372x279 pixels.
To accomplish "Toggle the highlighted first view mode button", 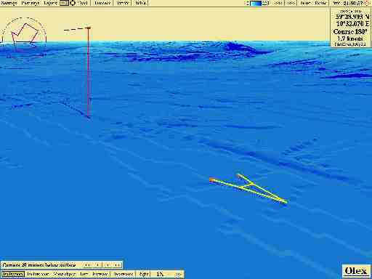I will click(x=13, y=274).
